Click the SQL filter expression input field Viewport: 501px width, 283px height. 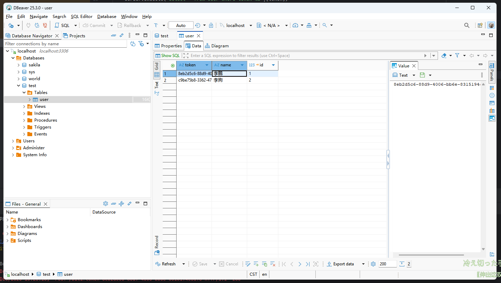305,56
